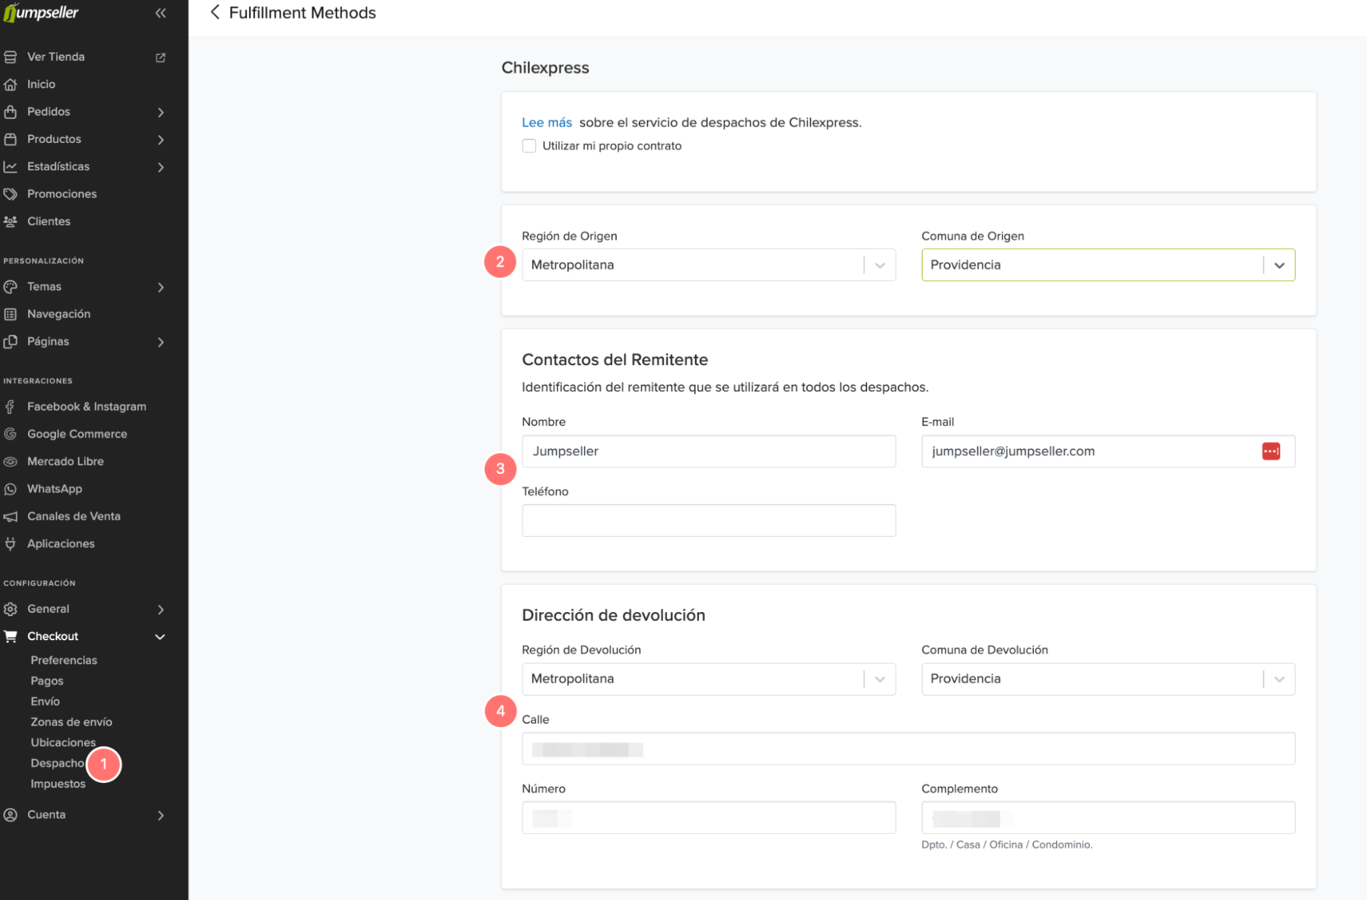Click the Nombre input field
This screenshot has height=900, width=1367.
pos(708,451)
